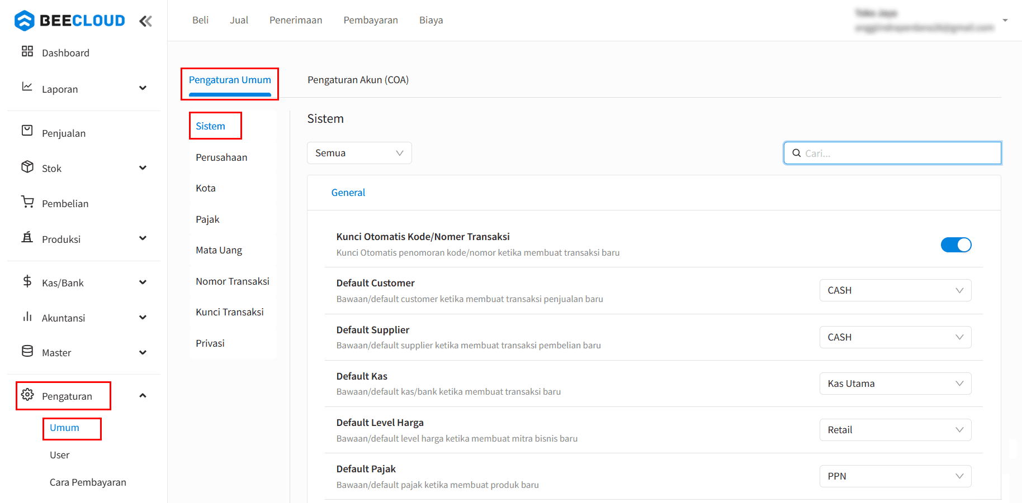
Task: Click the Dashboard grid icon
Action: coord(27,51)
